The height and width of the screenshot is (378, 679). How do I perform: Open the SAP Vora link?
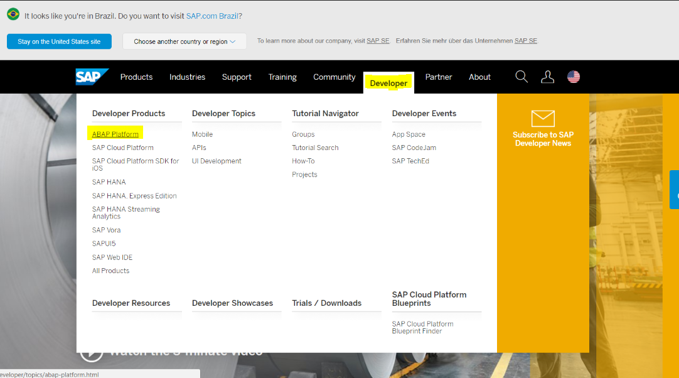click(106, 230)
